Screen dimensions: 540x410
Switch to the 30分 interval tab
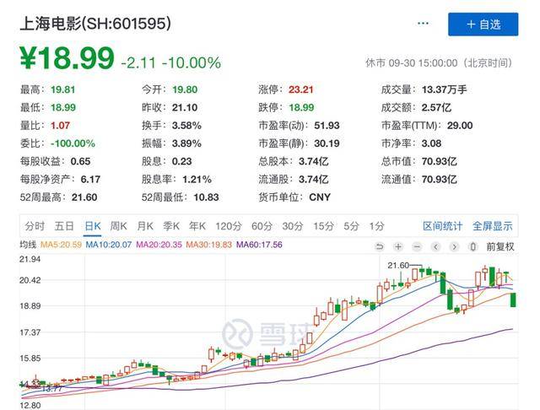(293, 226)
